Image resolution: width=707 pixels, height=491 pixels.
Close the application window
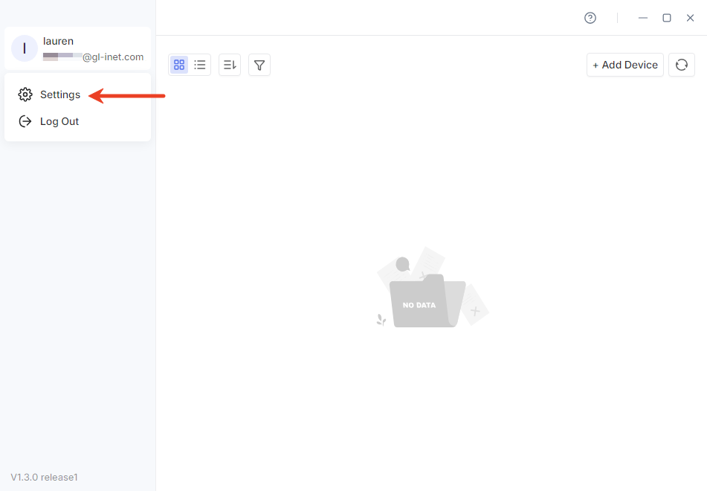(x=690, y=18)
